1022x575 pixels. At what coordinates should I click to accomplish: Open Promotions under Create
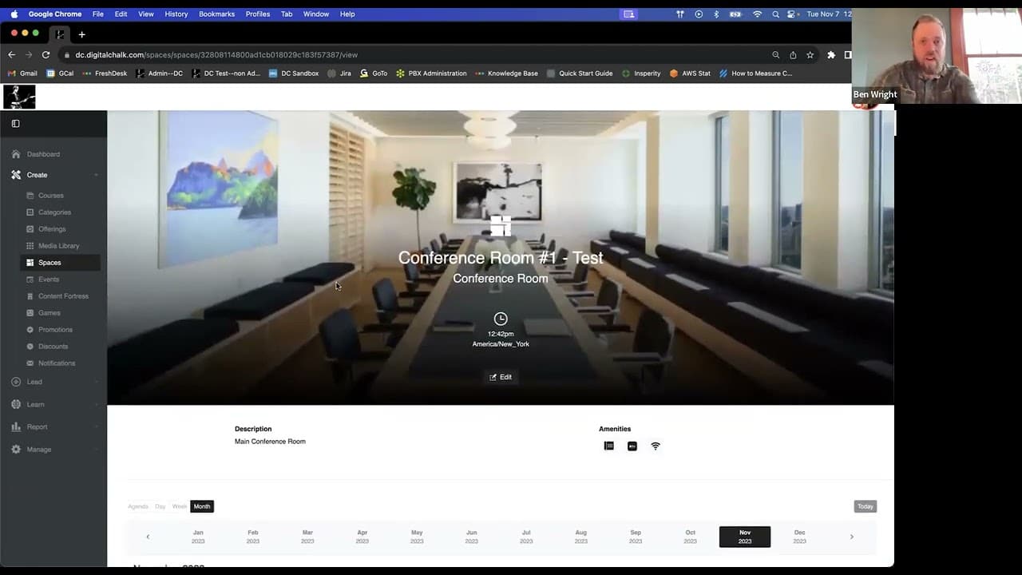55,330
